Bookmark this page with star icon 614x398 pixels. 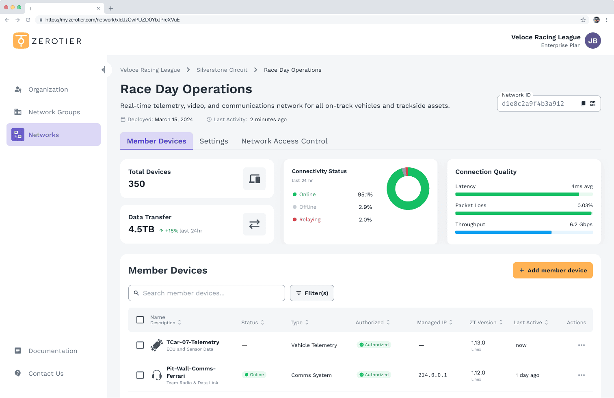point(583,20)
